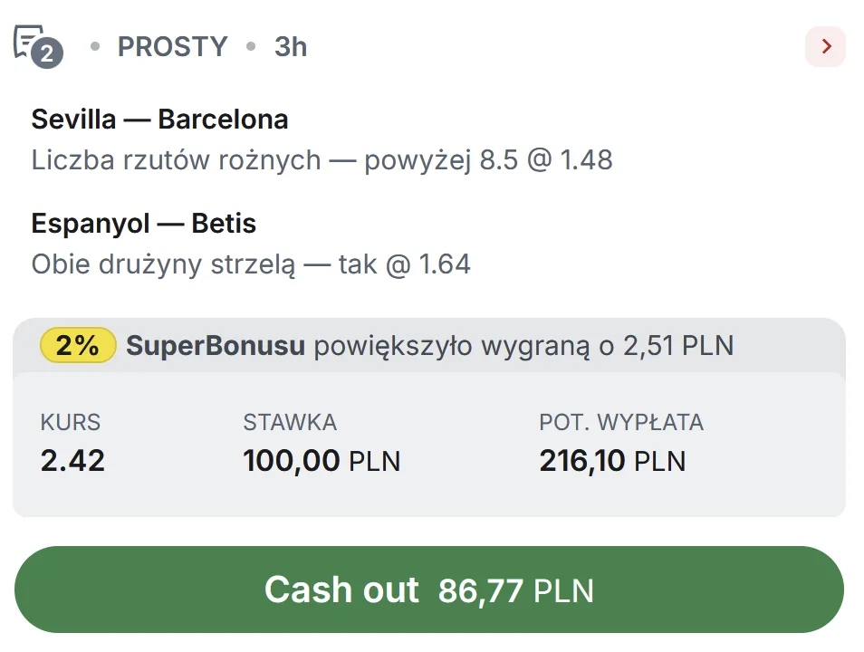Click the POT. WYPŁATA label
The height and width of the screenshot is (652, 864).
pos(621,422)
